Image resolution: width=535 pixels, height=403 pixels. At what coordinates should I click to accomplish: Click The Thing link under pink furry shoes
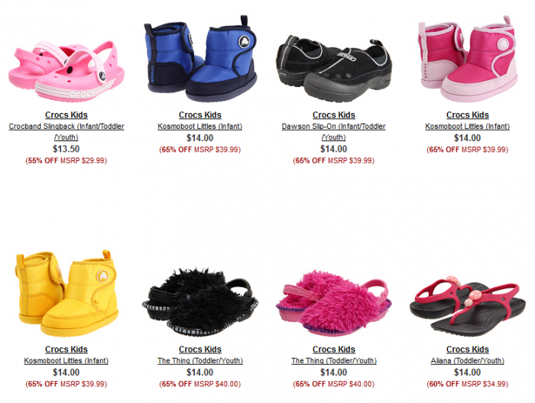click(x=334, y=361)
